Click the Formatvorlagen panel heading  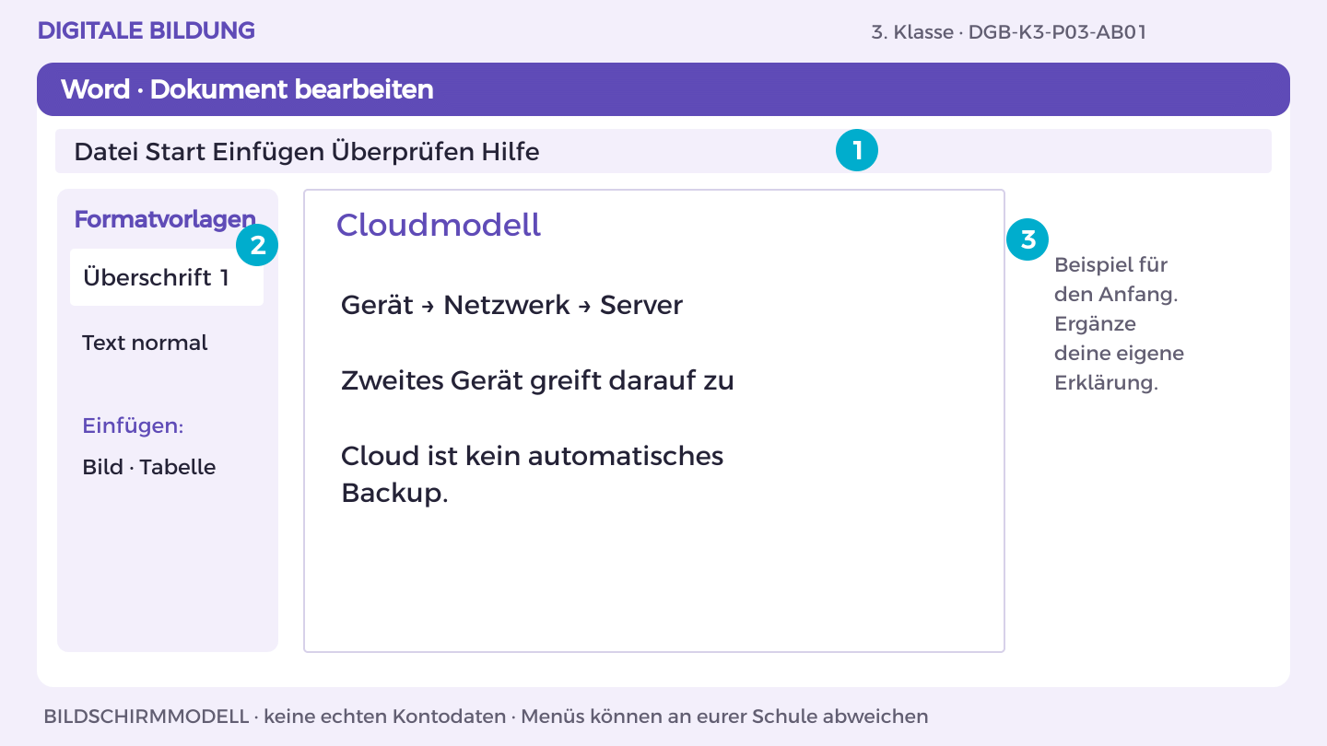tap(164, 219)
